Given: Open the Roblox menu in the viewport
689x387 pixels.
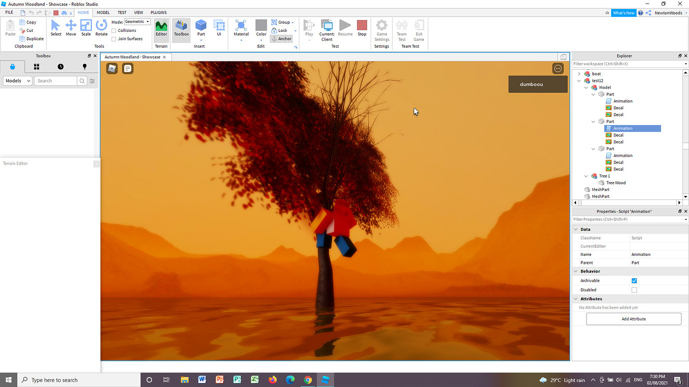Looking at the screenshot, I should [x=112, y=68].
